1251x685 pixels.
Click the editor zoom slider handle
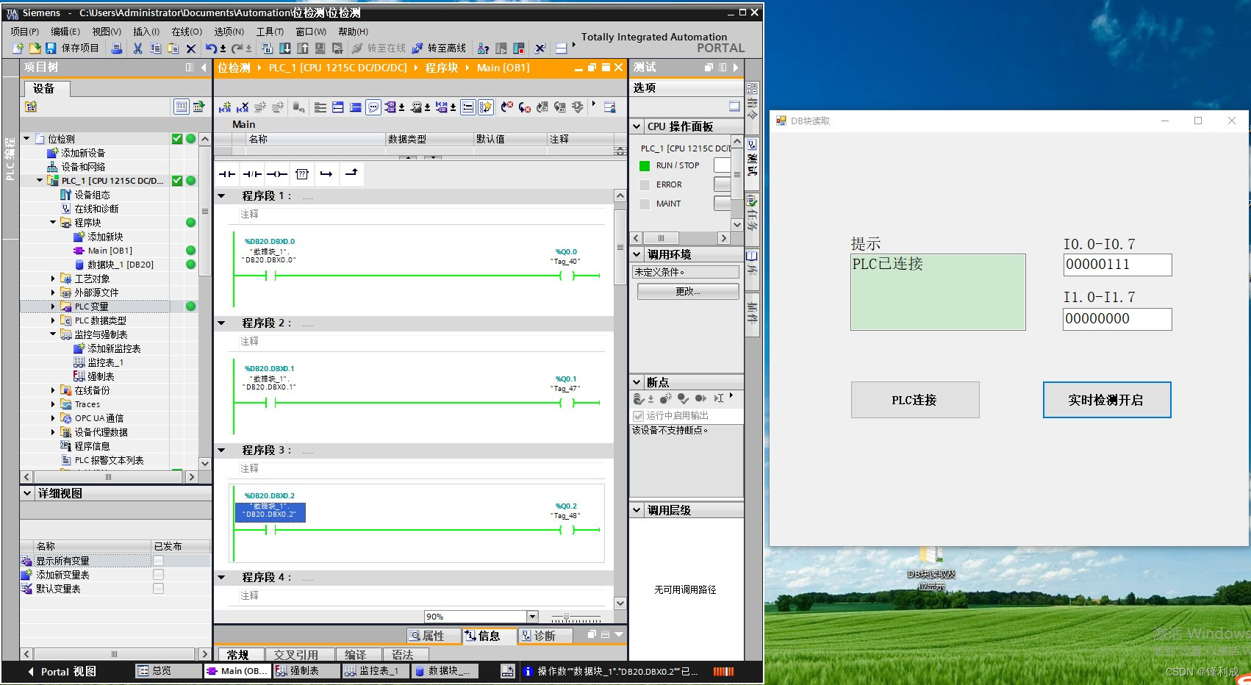(x=565, y=617)
